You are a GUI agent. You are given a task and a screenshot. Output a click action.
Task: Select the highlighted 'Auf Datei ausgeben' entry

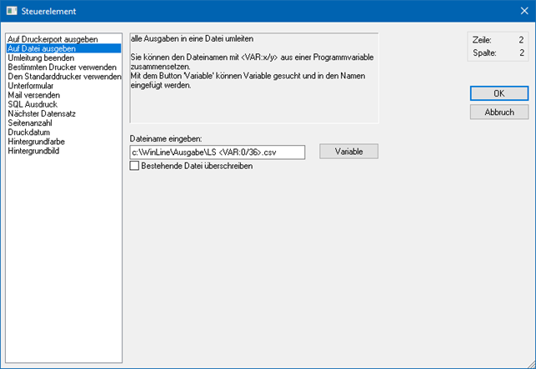click(x=41, y=49)
